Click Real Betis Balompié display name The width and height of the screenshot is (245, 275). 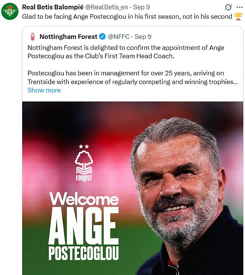[x=52, y=7]
